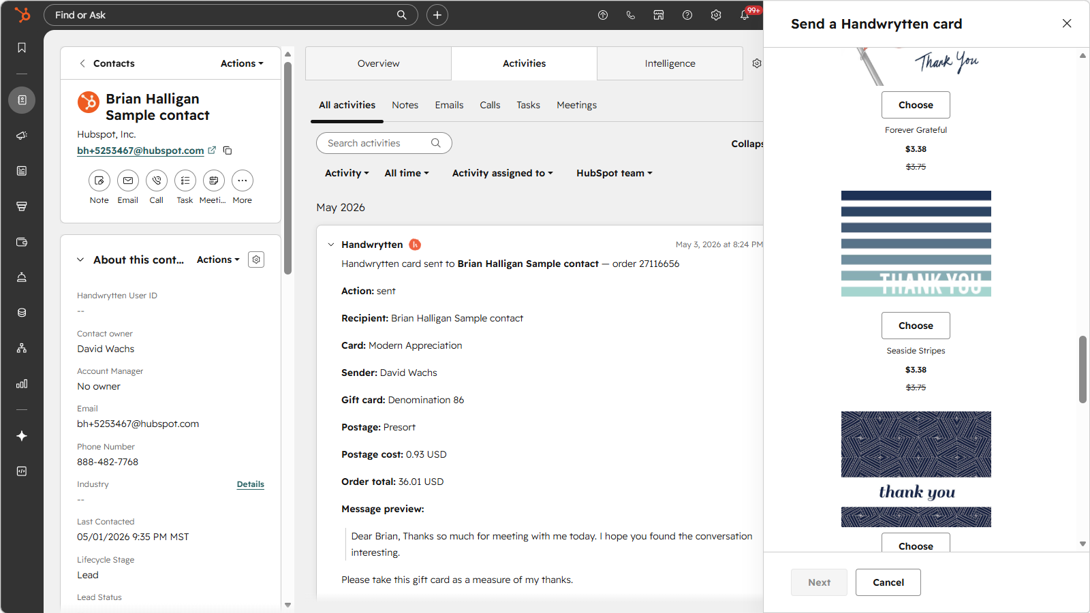This screenshot has width=1090, height=613.
Task: Choose the Seaside Stripes card
Action: coord(916,326)
